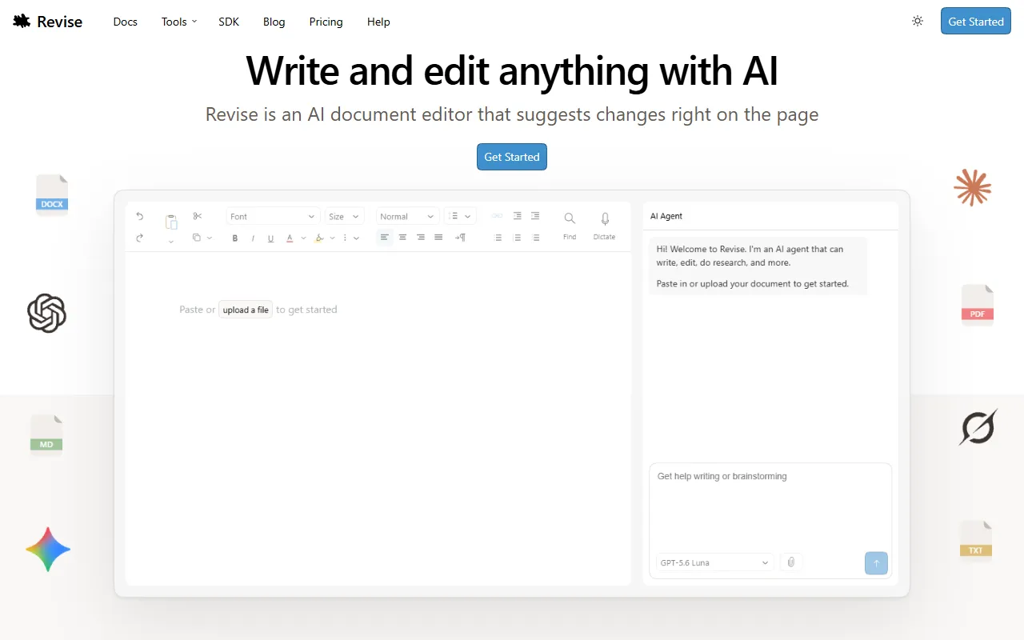Click Get Started below the subtitle
Image resolution: width=1024 pixels, height=640 pixels.
pyautogui.click(x=512, y=157)
